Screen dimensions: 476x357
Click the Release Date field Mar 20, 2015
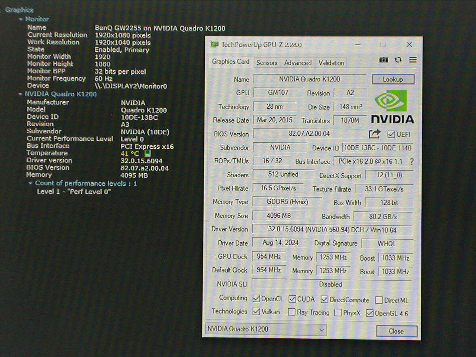(x=274, y=120)
